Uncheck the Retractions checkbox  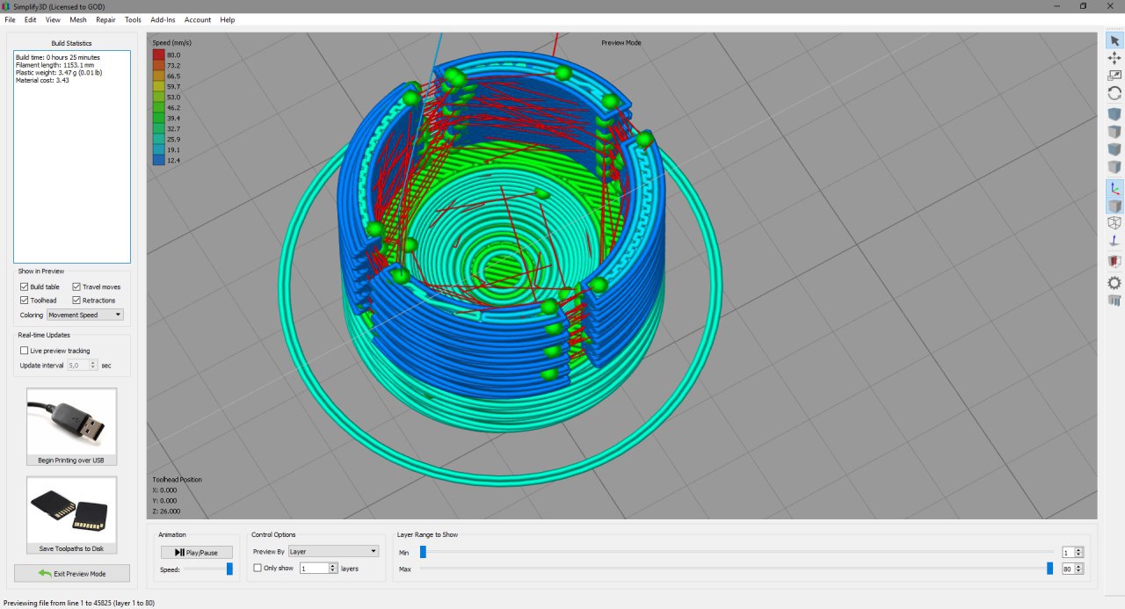pos(76,301)
